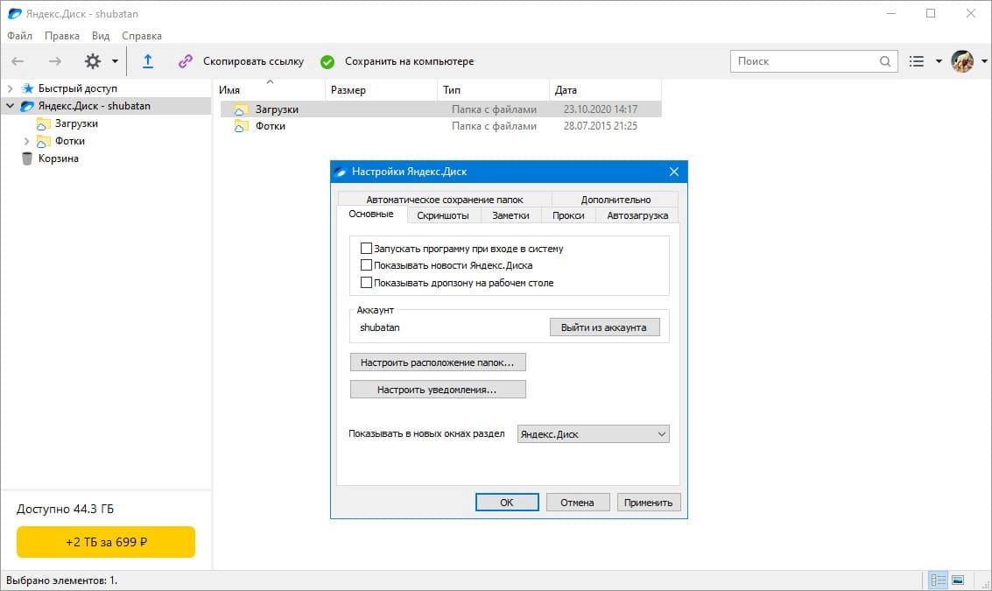Click Выйти из аккаунта button
The height and width of the screenshot is (591, 992).
pyautogui.click(x=604, y=327)
